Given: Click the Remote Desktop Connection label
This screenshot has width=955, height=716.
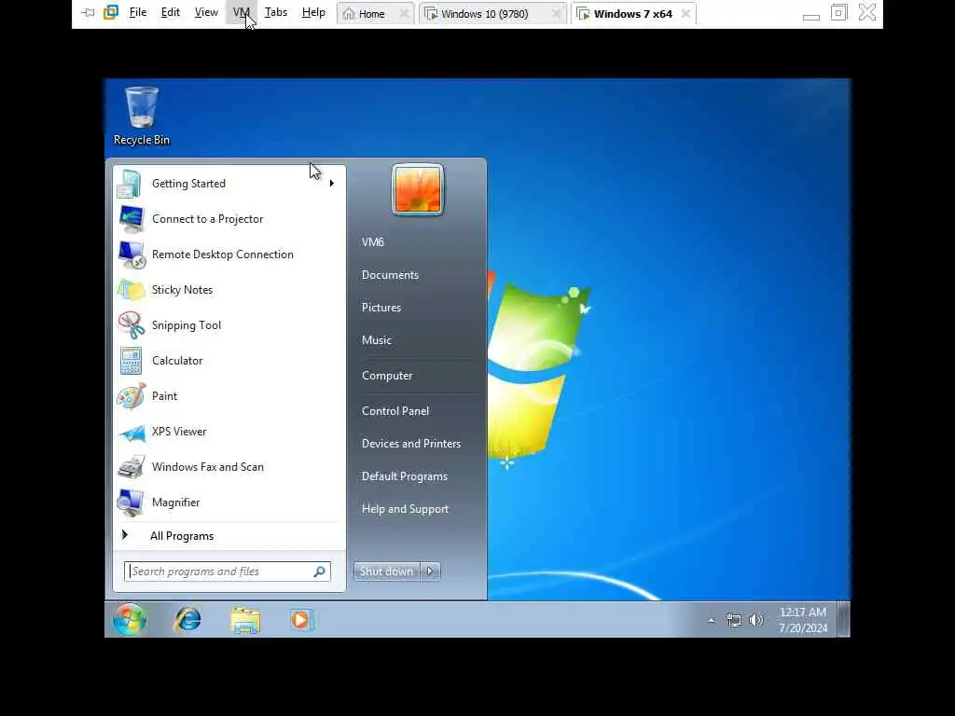Looking at the screenshot, I should tap(222, 255).
